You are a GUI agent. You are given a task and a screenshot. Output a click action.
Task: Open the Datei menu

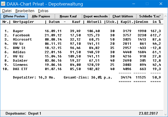[7, 11]
